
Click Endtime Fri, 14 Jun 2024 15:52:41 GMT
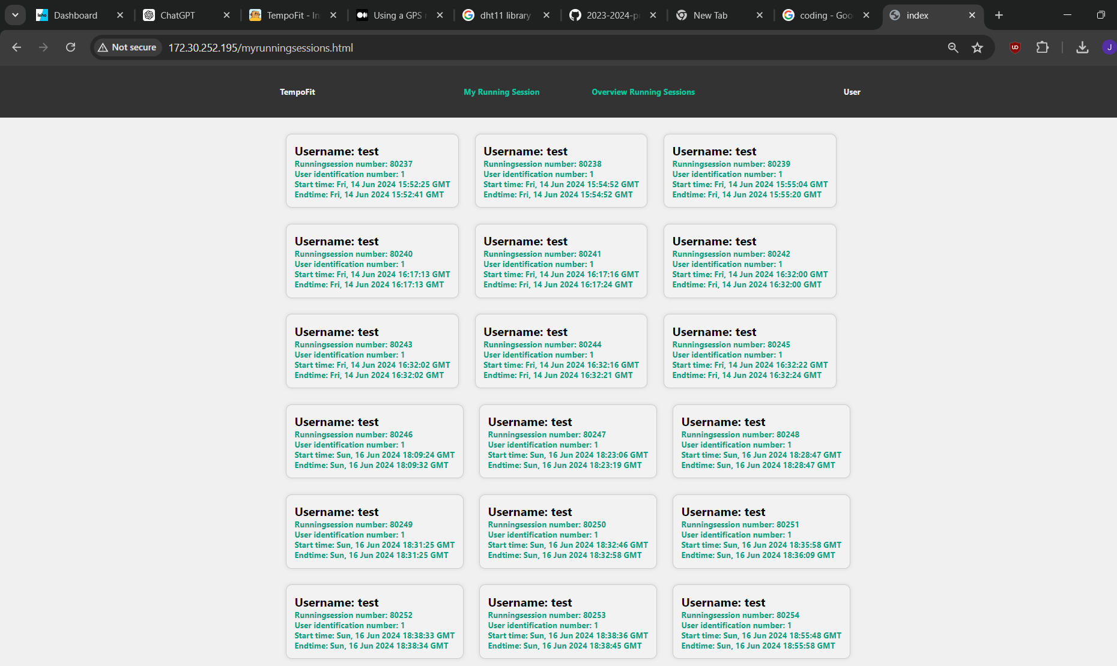(x=369, y=194)
